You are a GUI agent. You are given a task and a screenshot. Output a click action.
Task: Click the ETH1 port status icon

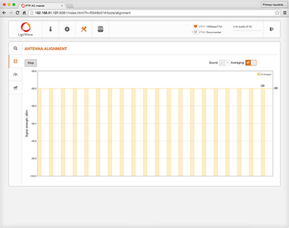pos(195,26)
